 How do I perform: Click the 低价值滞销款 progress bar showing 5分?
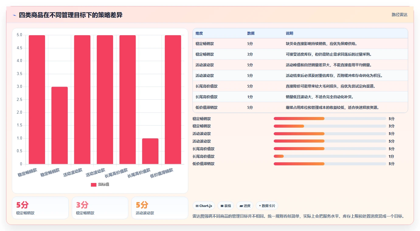tap(330, 164)
